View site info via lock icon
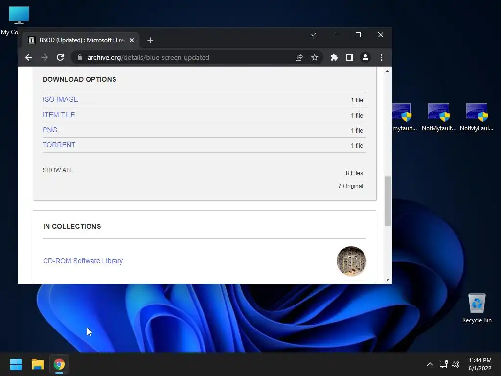 [x=80, y=57]
